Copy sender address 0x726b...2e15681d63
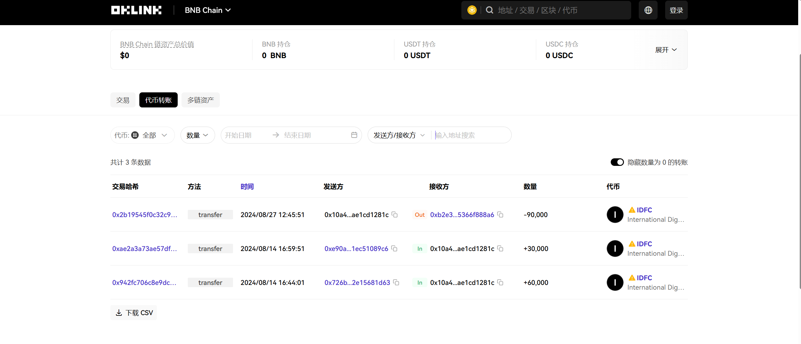 point(396,283)
